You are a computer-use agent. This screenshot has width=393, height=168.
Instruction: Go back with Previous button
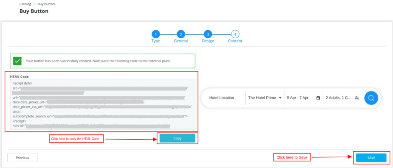click(x=23, y=158)
